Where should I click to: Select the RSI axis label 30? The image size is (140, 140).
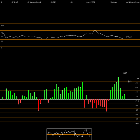tap(2, 41)
